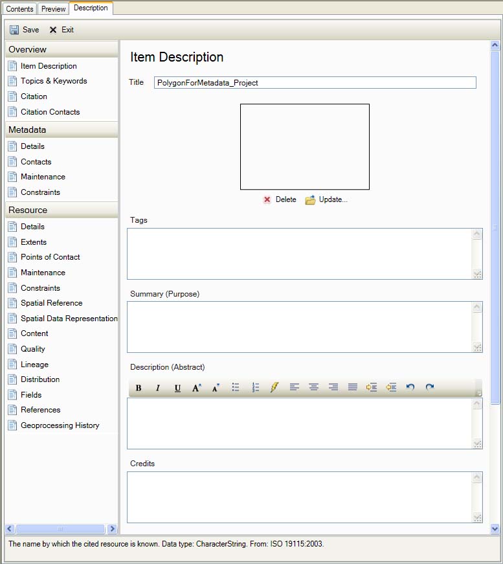Click the undo arrow in Description toolbar

pyautogui.click(x=410, y=387)
